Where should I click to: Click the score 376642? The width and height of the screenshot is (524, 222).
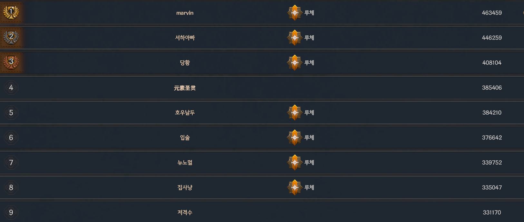[492, 138]
